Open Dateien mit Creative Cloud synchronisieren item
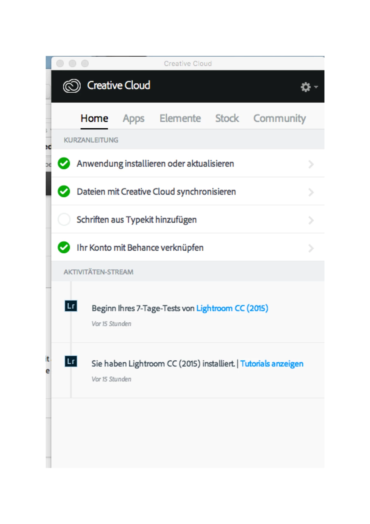 tap(188, 191)
